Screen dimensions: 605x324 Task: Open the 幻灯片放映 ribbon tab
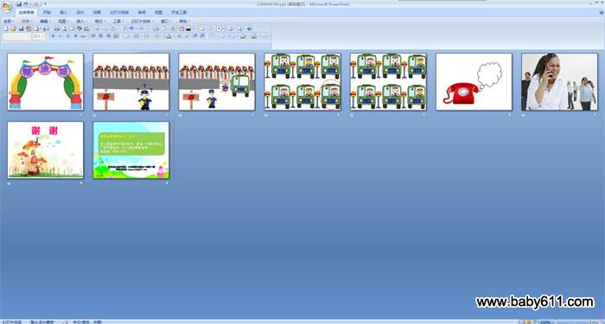coord(119,12)
